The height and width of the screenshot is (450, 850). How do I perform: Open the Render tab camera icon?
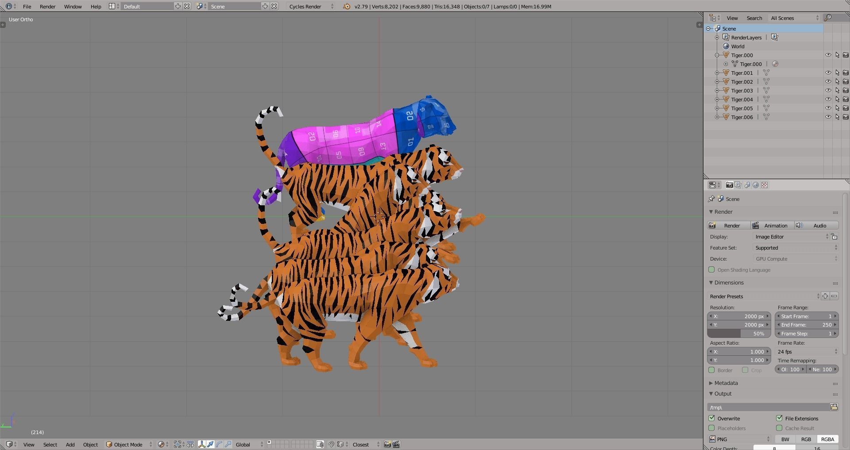[729, 185]
